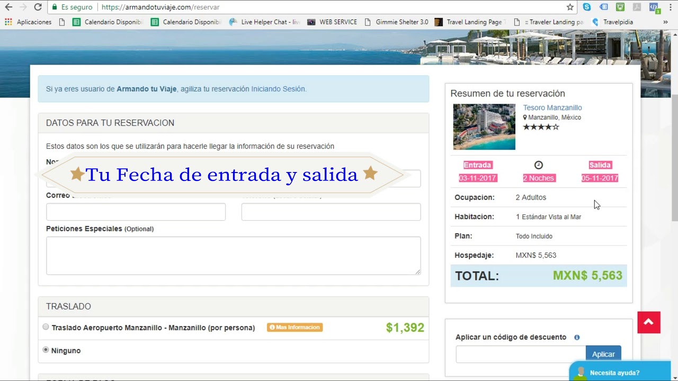Open the Traveler Landing page bookmark

(x=549, y=22)
